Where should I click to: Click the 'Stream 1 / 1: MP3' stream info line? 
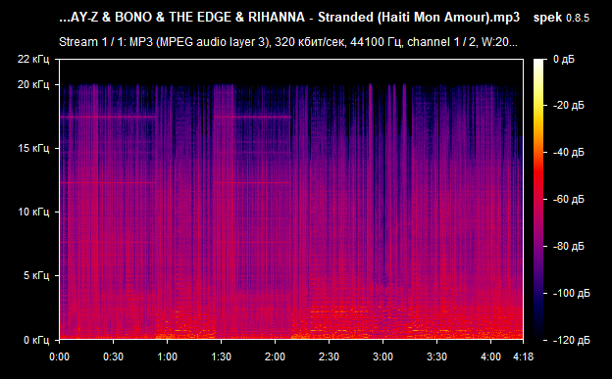point(288,42)
